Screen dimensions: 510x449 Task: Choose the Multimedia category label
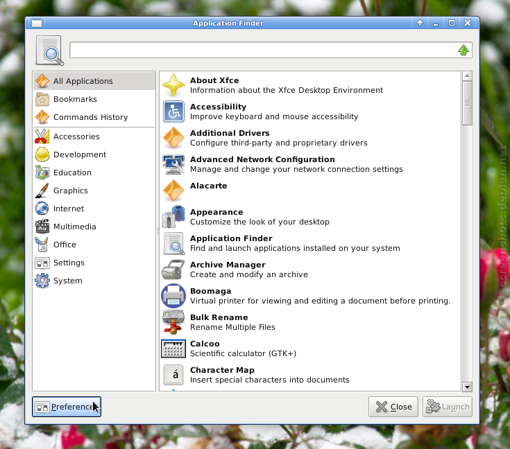click(x=75, y=227)
